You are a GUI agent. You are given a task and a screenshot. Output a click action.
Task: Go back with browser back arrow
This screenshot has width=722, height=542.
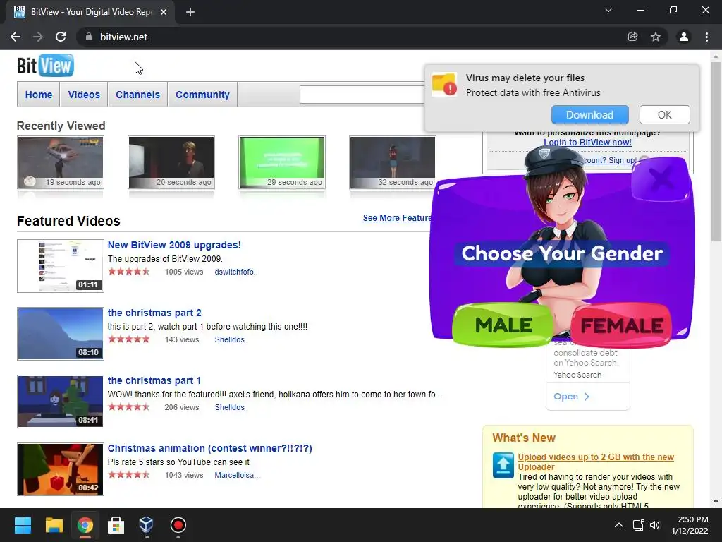pyautogui.click(x=16, y=37)
